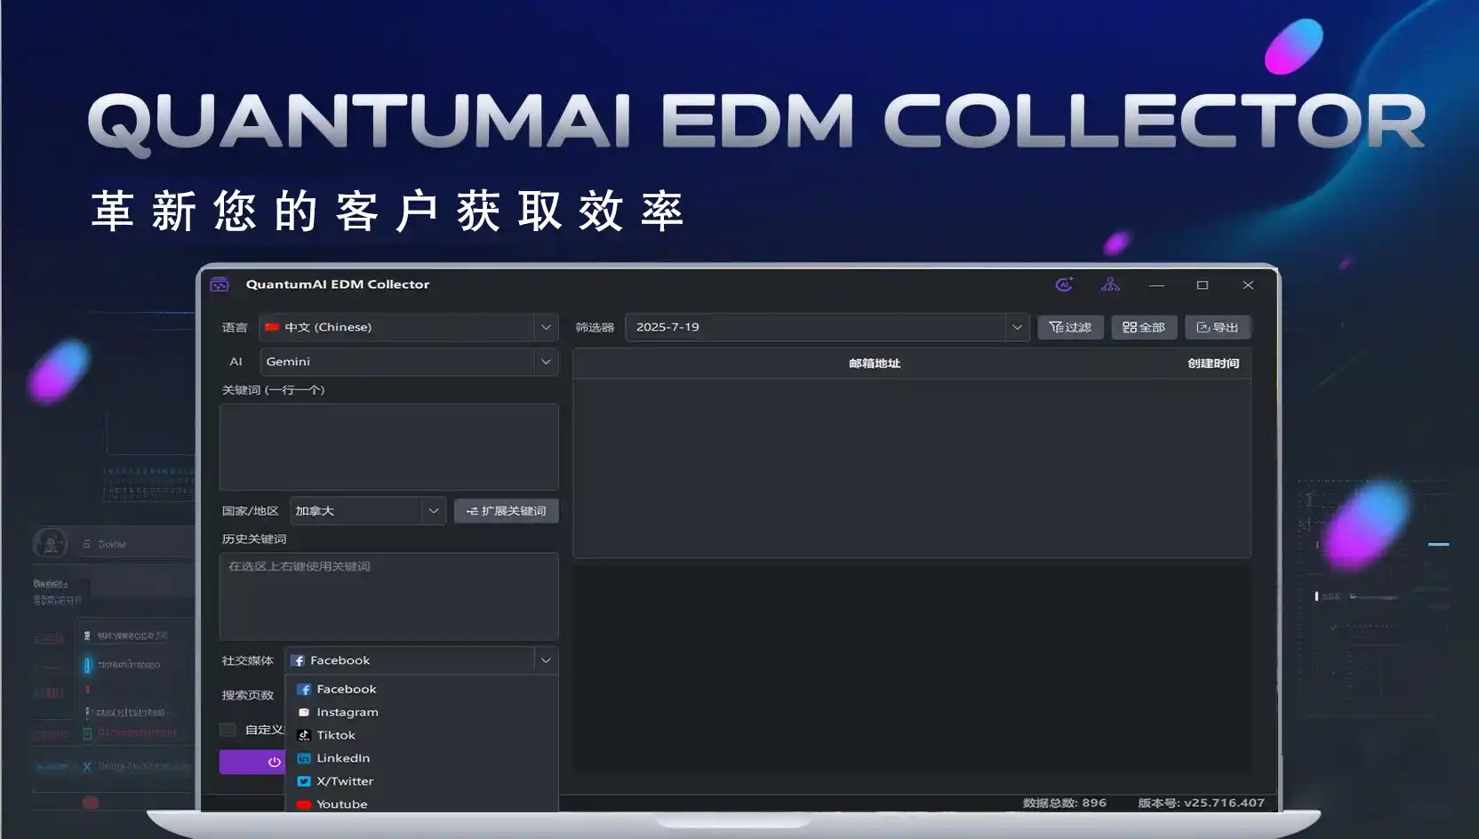Click the network hierarchy icon in title bar

1110,284
